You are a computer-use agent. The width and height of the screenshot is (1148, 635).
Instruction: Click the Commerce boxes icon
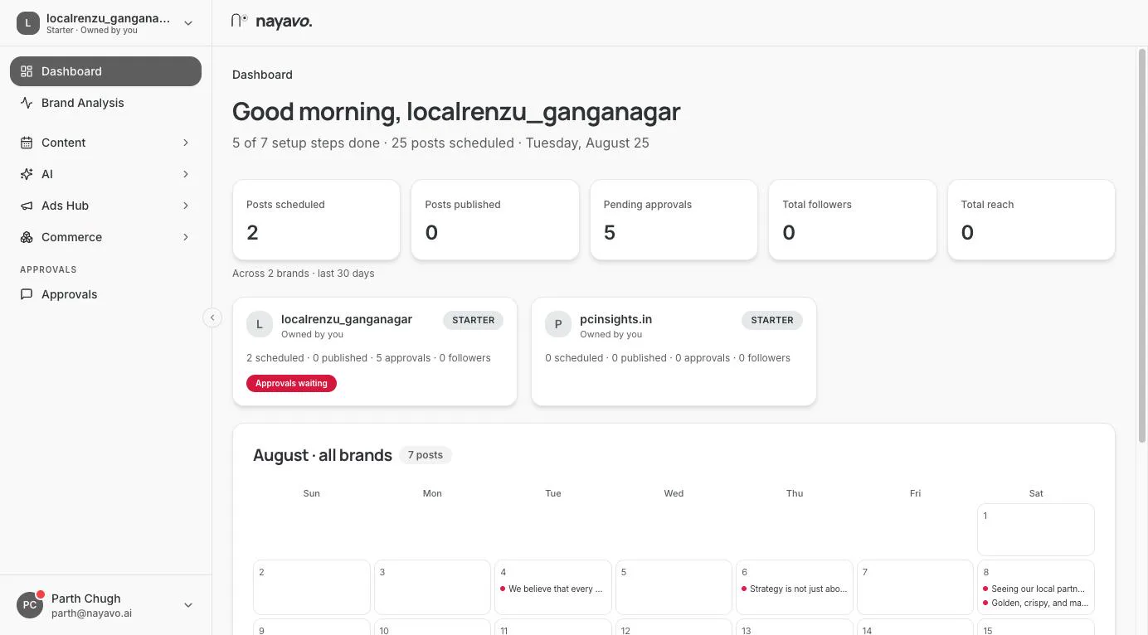pyautogui.click(x=27, y=237)
